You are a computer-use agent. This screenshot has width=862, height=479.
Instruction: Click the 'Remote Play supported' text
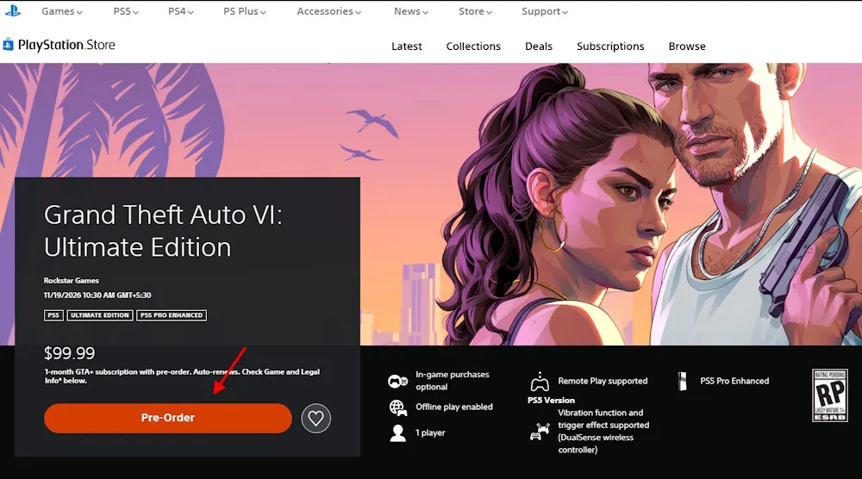(x=603, y=381)
